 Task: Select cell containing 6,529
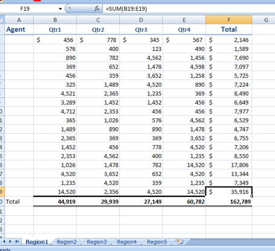229,120
